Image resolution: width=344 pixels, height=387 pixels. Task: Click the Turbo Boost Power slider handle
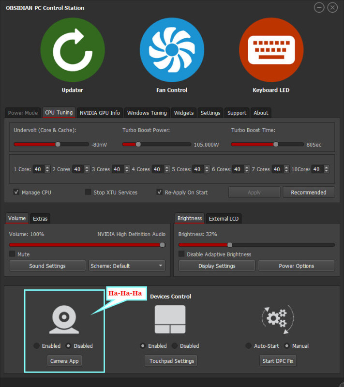point(138,144)
